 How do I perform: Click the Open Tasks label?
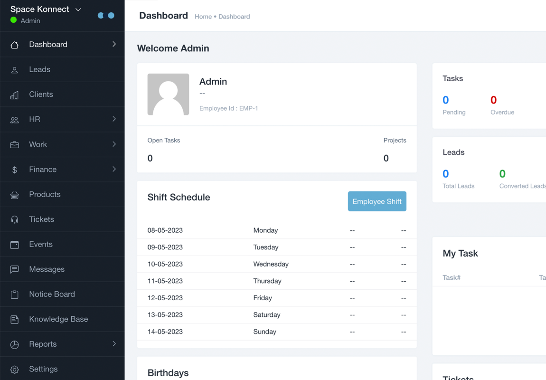click(164, 141)
